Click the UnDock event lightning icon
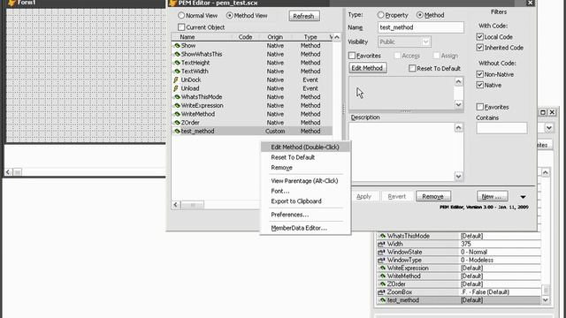 pos(176,79)
